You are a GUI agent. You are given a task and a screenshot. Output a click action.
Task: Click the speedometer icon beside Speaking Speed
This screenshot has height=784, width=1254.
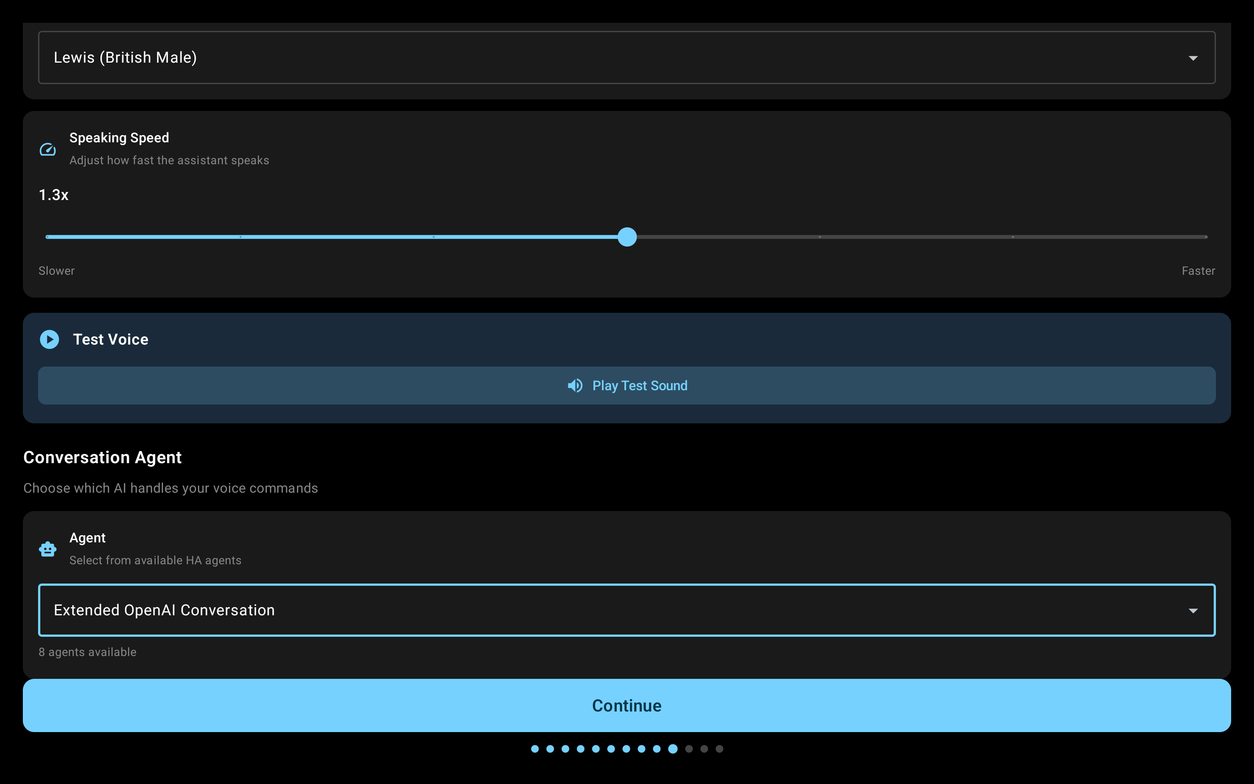tap(48, 149)
